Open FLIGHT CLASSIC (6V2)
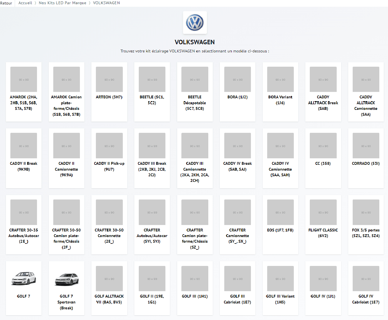The image size is (388, 320). pos(323,225)
